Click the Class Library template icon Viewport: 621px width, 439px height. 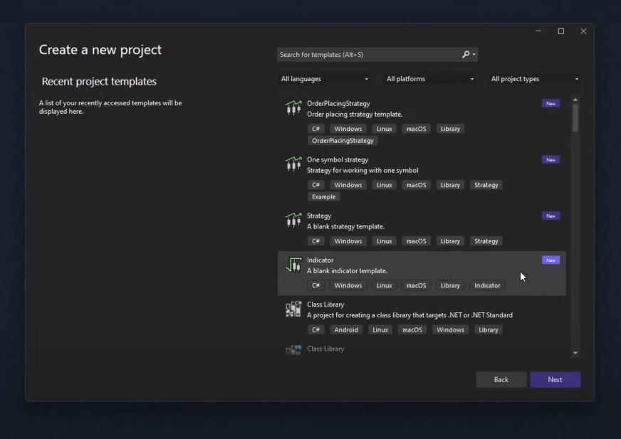click(293, 309)
